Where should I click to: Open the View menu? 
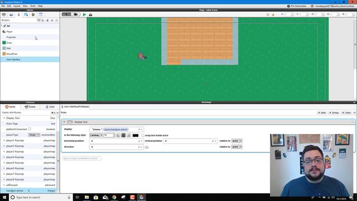(25, 6)
